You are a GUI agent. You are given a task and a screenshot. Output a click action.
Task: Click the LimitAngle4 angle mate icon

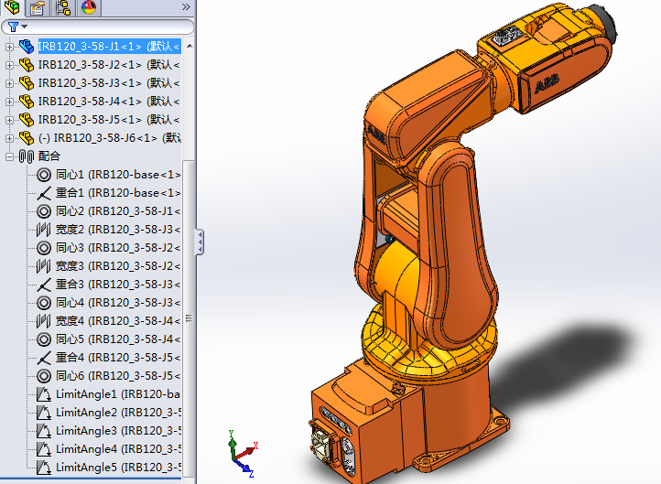pos(44,449)
